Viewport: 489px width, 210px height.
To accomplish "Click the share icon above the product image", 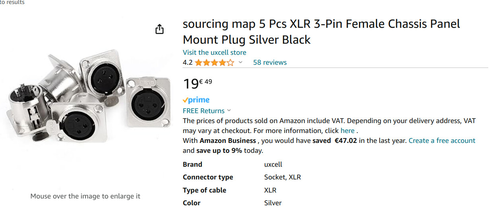I will point(160,29).
